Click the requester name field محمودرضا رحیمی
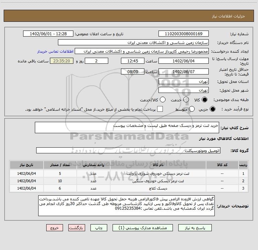Screen dimensions: 258x250 pyautogui.click(x=142, y=51)
